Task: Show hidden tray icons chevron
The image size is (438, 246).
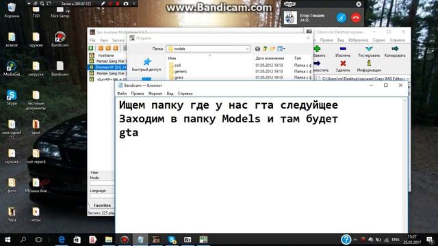Action: (355, 239)
